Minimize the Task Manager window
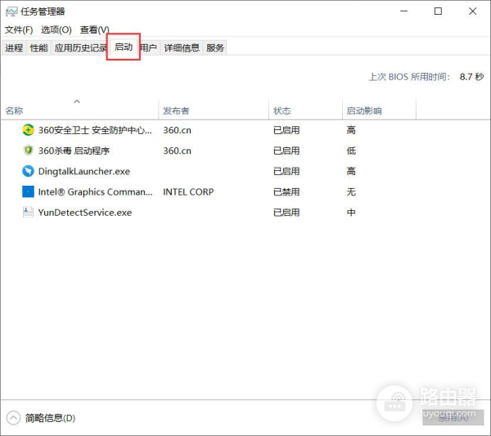Screen dimensions: 491x436 404,11
